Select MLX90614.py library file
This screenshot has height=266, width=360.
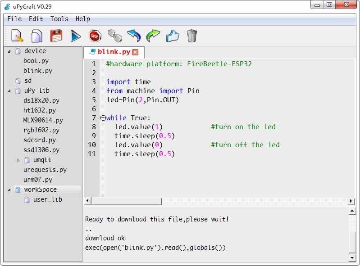coord(43,120)
